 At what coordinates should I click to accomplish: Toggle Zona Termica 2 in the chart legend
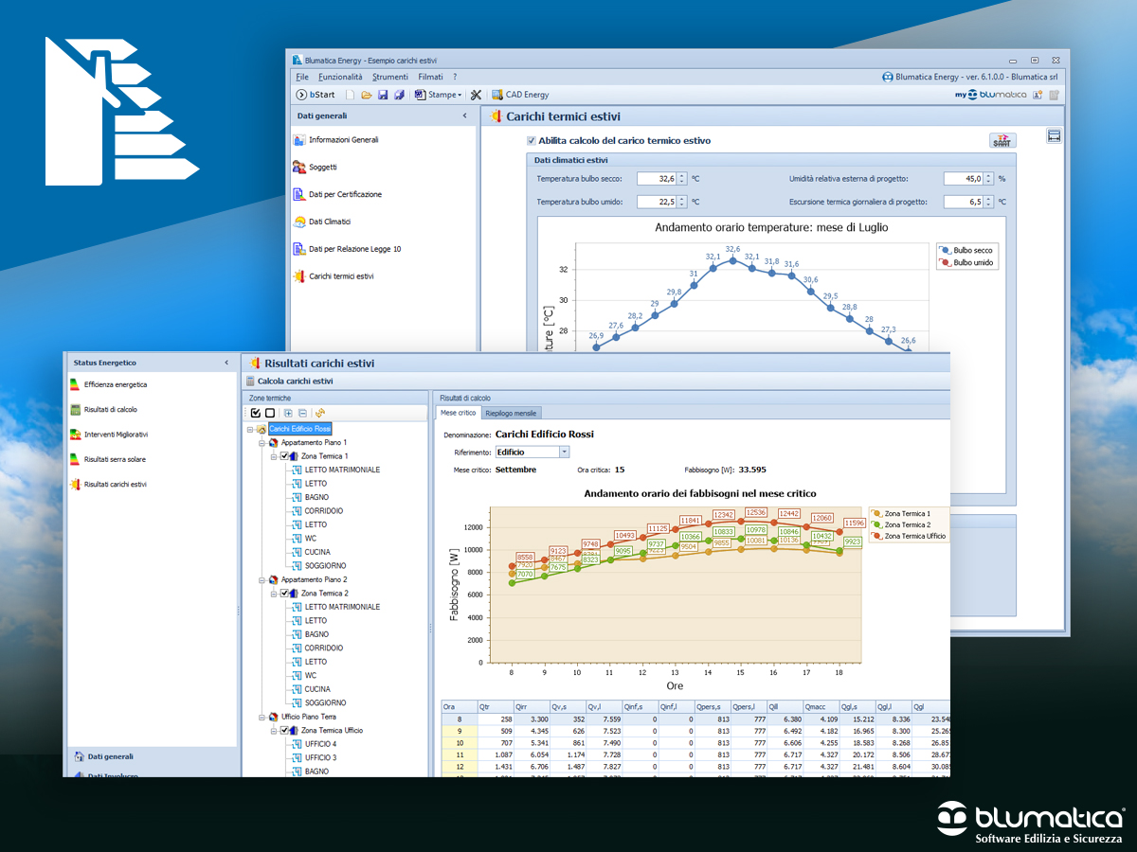pyautogui.click(x=901, y=524)
